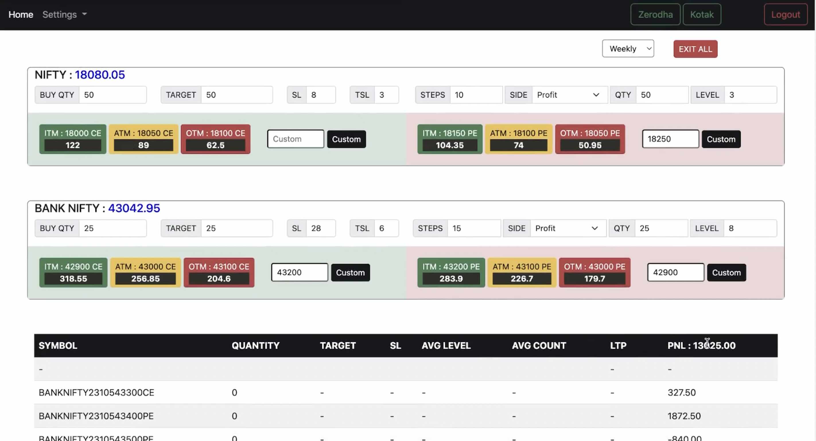Click Custom button next to 43200

350,273
